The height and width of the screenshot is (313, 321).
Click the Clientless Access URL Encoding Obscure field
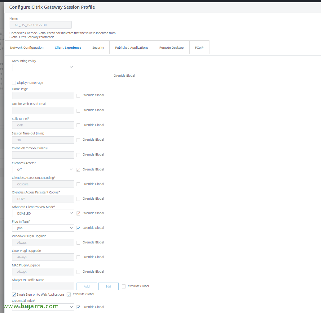[x=43, y=184]
